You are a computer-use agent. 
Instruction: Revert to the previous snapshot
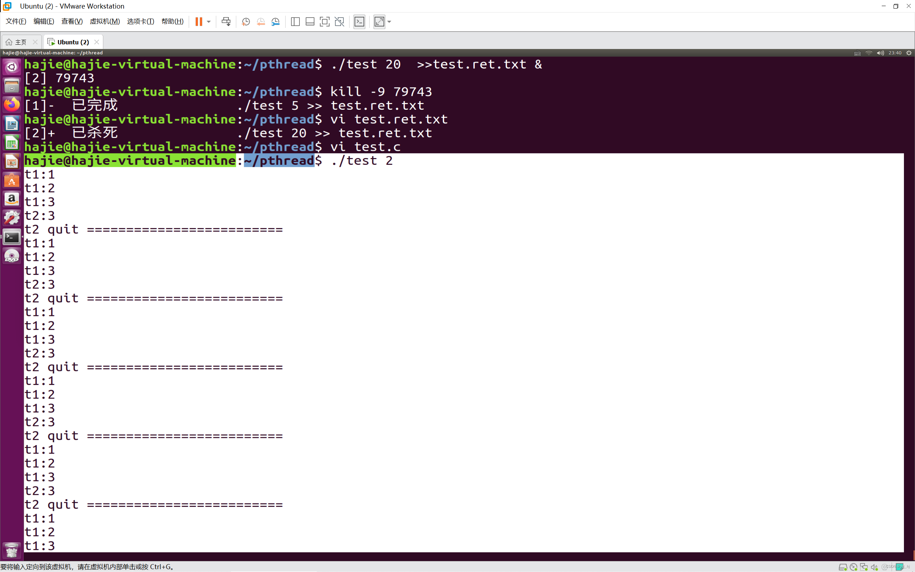pos(261,21)
